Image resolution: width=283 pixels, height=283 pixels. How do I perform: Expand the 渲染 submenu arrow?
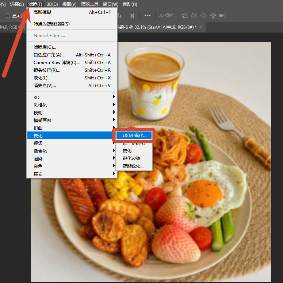pos(114,158)
